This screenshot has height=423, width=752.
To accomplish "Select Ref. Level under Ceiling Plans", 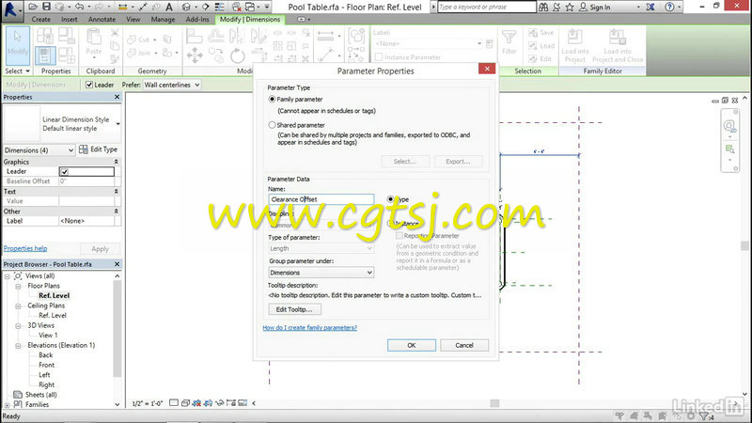I will click(53, 316).
